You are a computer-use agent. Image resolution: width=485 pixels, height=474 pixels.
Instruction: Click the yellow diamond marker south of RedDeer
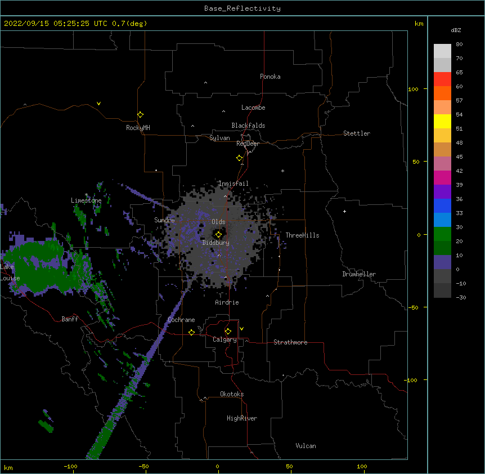point(239,158)
